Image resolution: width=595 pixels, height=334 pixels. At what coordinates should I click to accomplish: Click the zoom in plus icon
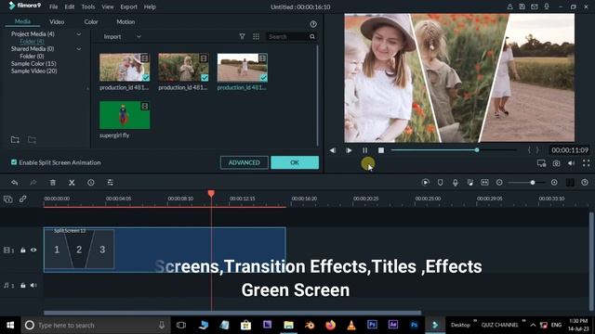554,183
